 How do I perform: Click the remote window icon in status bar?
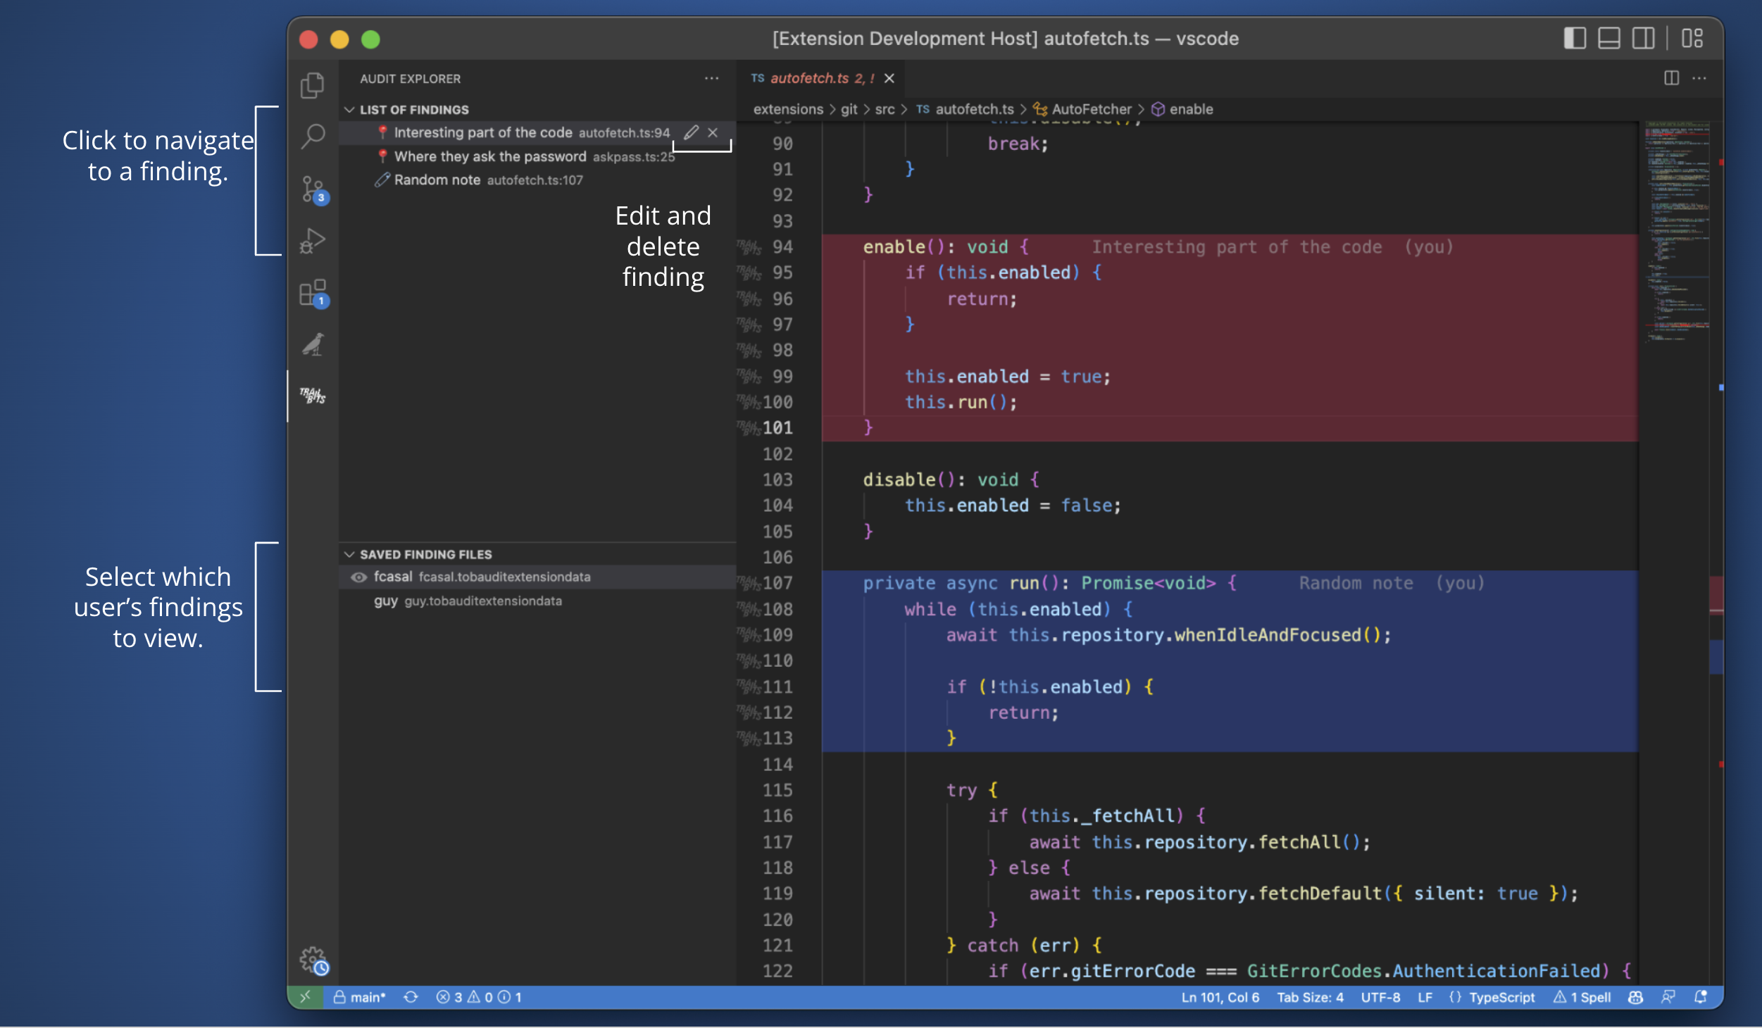pyautogui.click(x=305, y=997)
